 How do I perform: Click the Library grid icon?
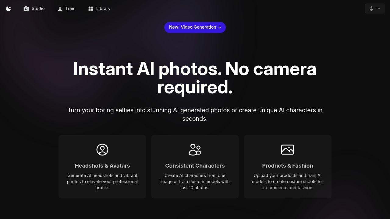[91, 9]
